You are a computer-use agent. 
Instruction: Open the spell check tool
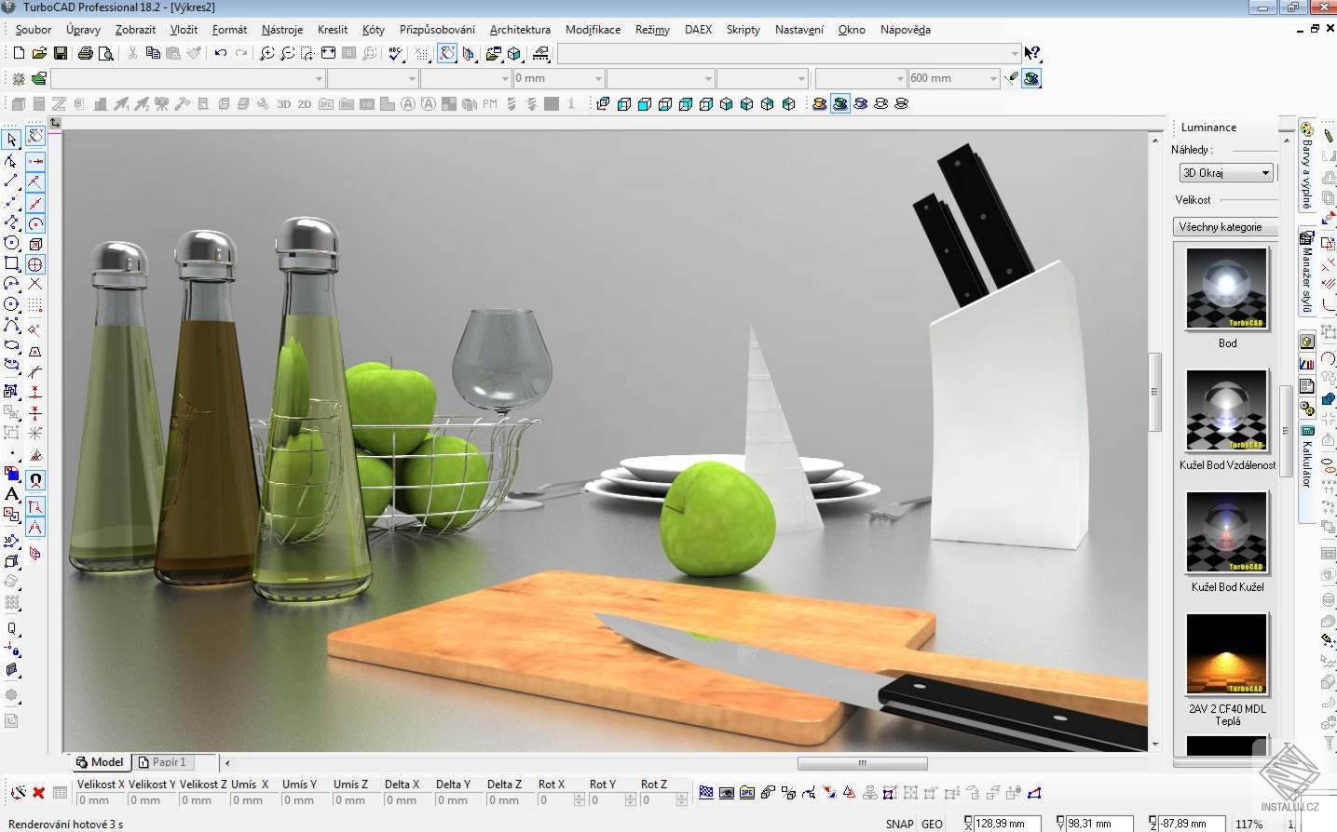[x=395, y=53]
